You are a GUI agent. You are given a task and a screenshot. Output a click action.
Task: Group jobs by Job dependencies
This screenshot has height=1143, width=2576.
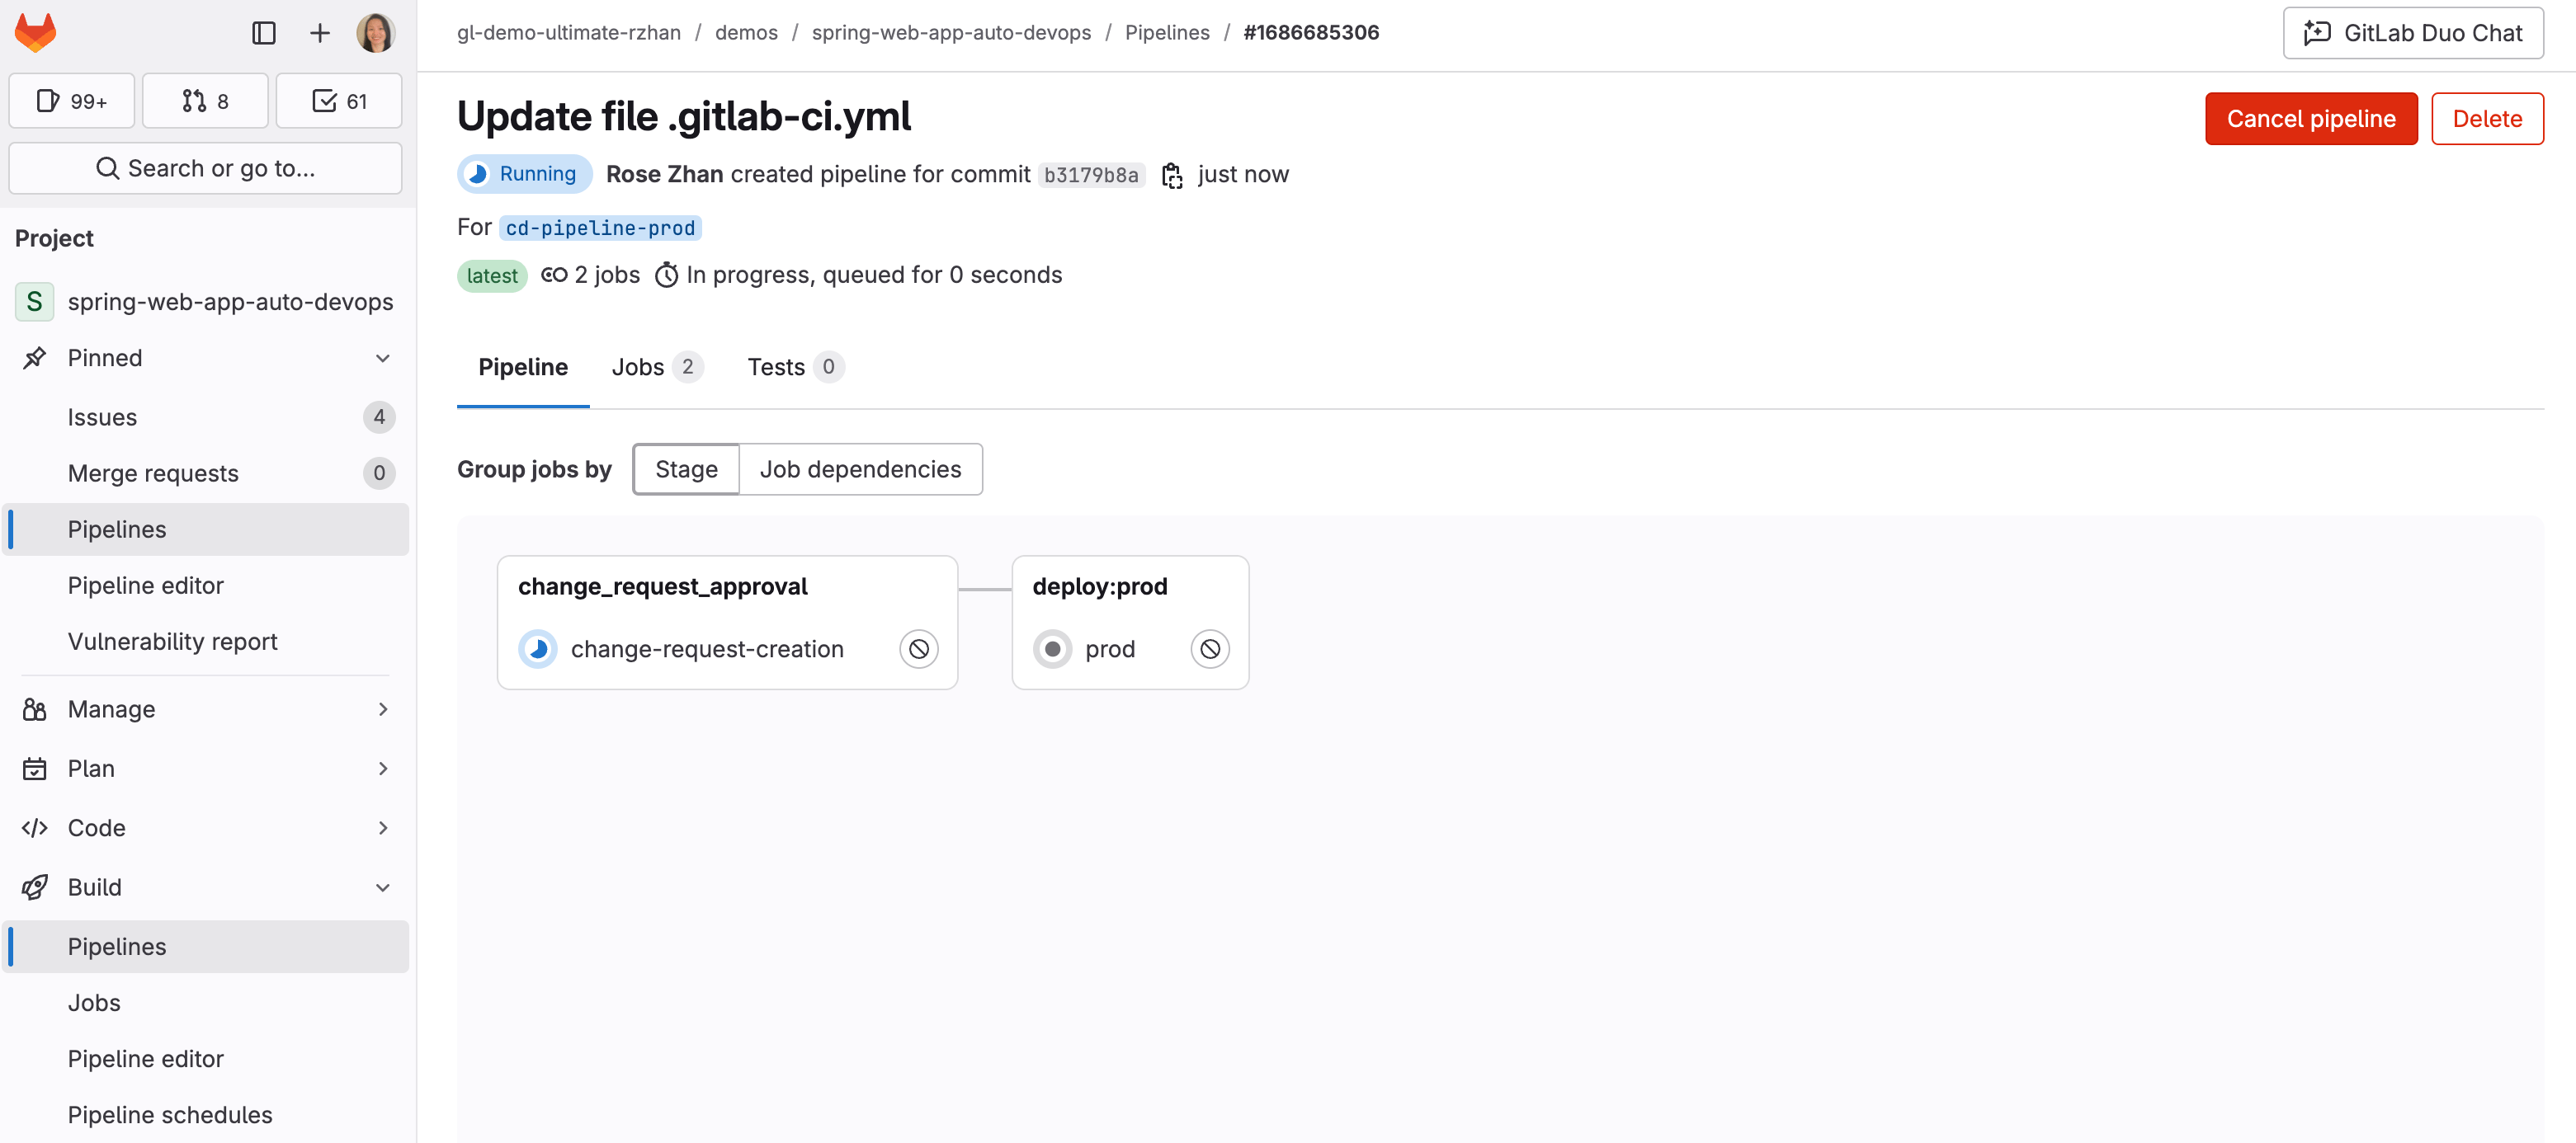[860, 468]
